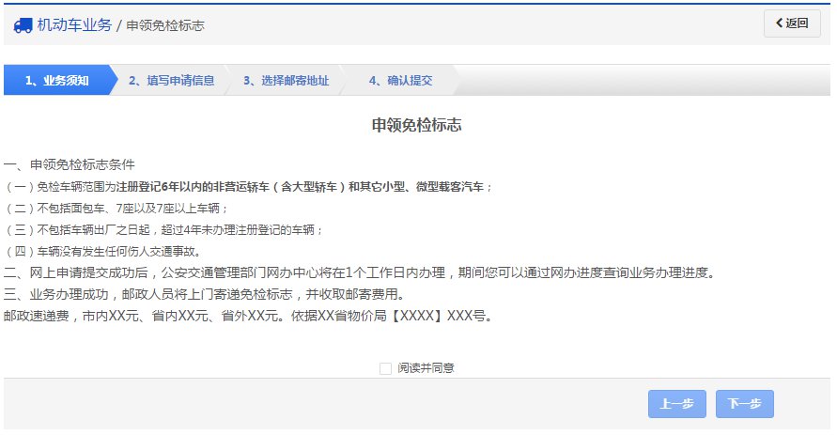This screenshot has height=435, width=837.
Task: Click the 下一步 button
Action: (745, 403)
